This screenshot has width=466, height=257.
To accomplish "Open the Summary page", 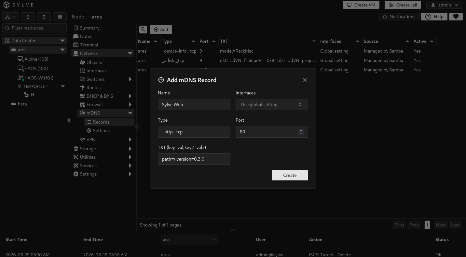I will tap(89, 28).
